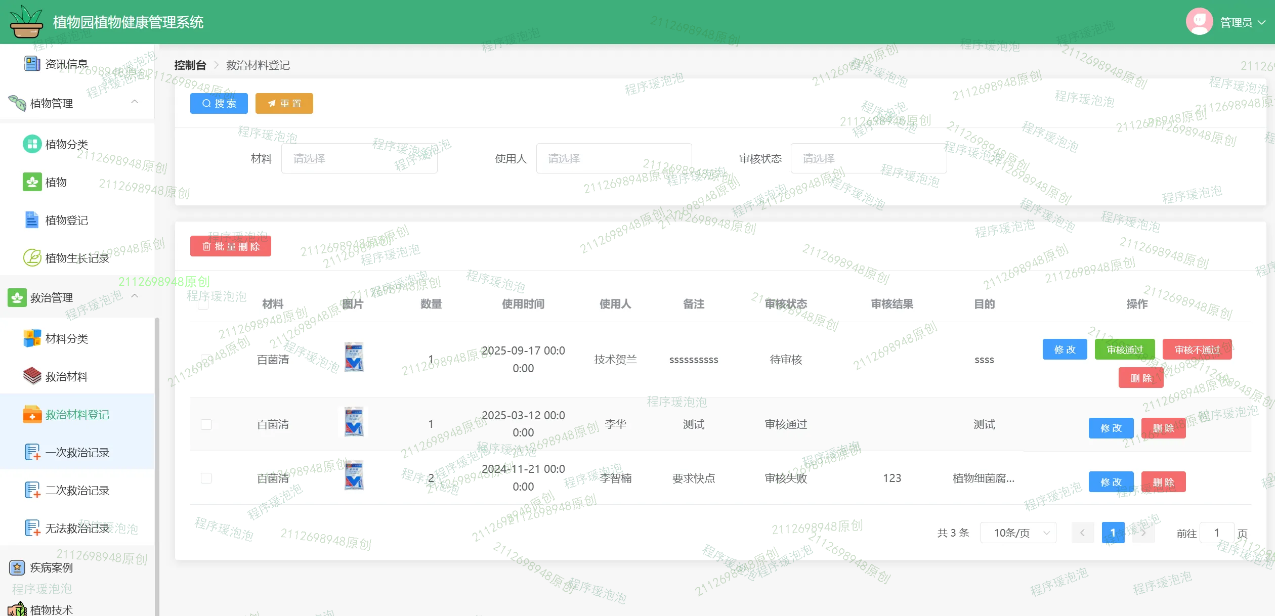Open the 植物登记 document icon
Image resolution: width=1275 pixels, height=616 pixels.
(x=32, y=220)
